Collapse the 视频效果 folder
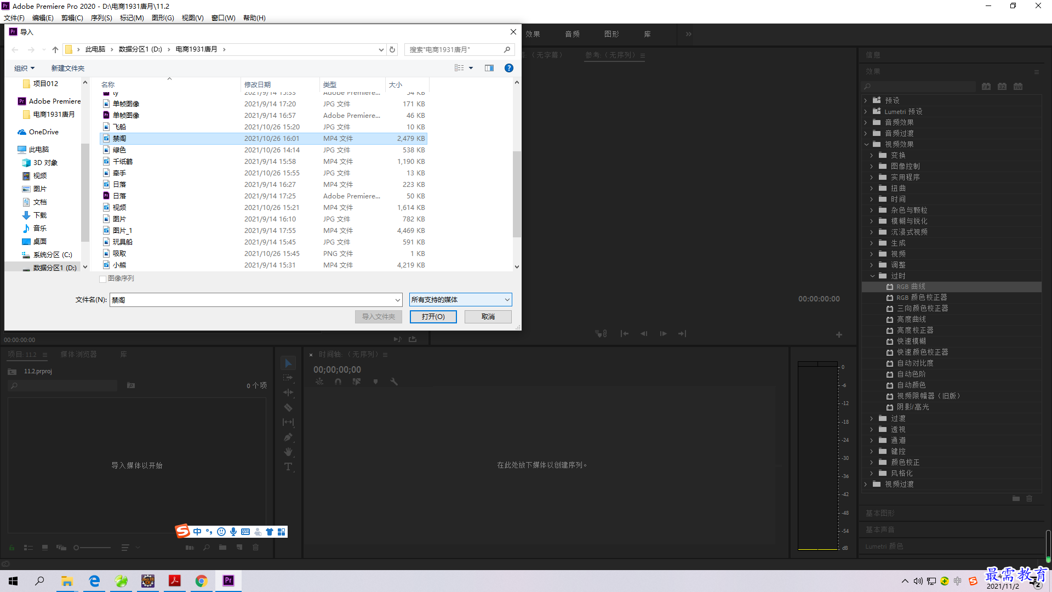1052x592 pixels. pyautogui.click(x=866, y=145)
